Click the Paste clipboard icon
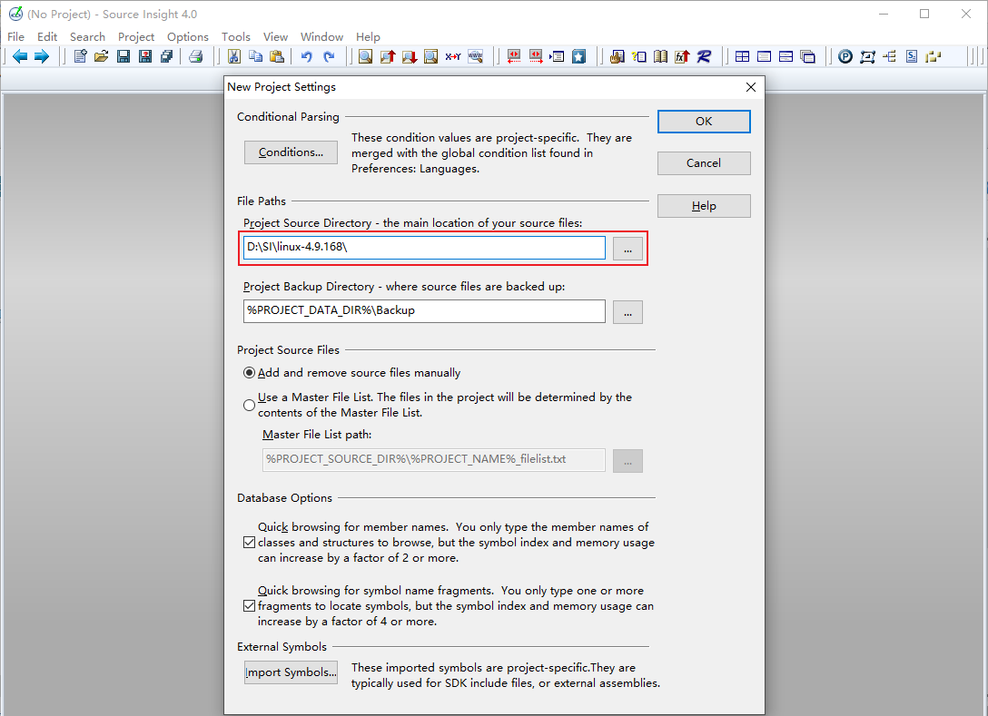The height and width of the screenshot is (716, 988). click(x=277, y=56)
